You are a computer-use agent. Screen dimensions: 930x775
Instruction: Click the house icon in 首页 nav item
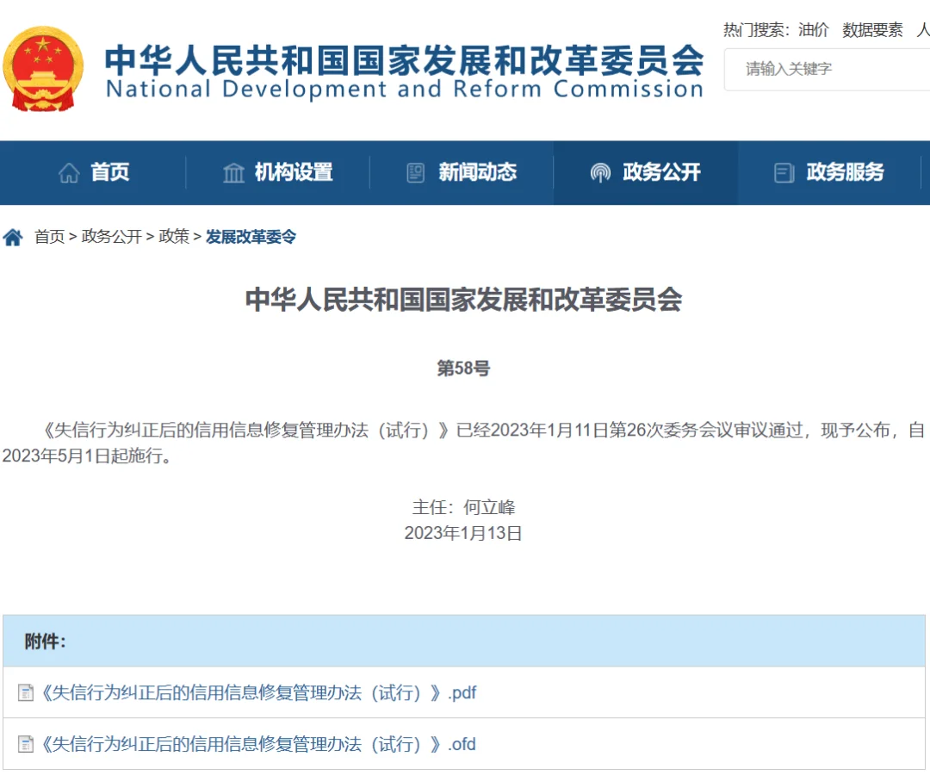(69, 172)
